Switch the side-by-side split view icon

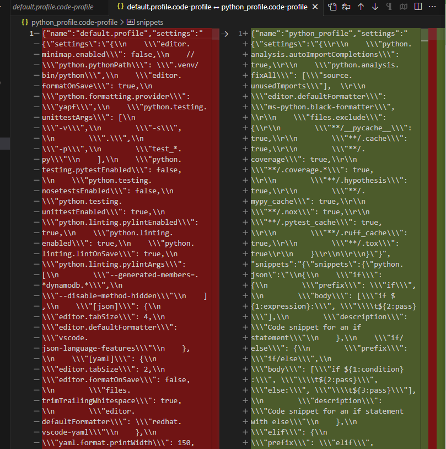click(x=418, y=7)
